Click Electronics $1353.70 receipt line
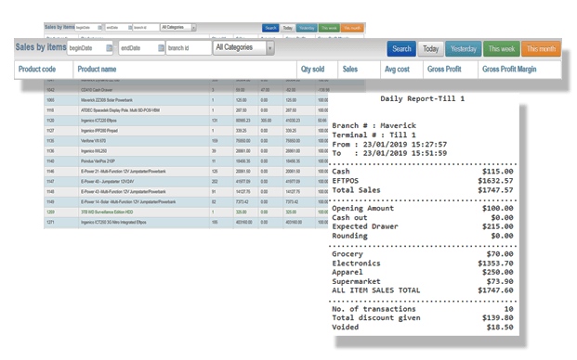The width and height of the screenshot is (577, 360). tap(423, 263)
